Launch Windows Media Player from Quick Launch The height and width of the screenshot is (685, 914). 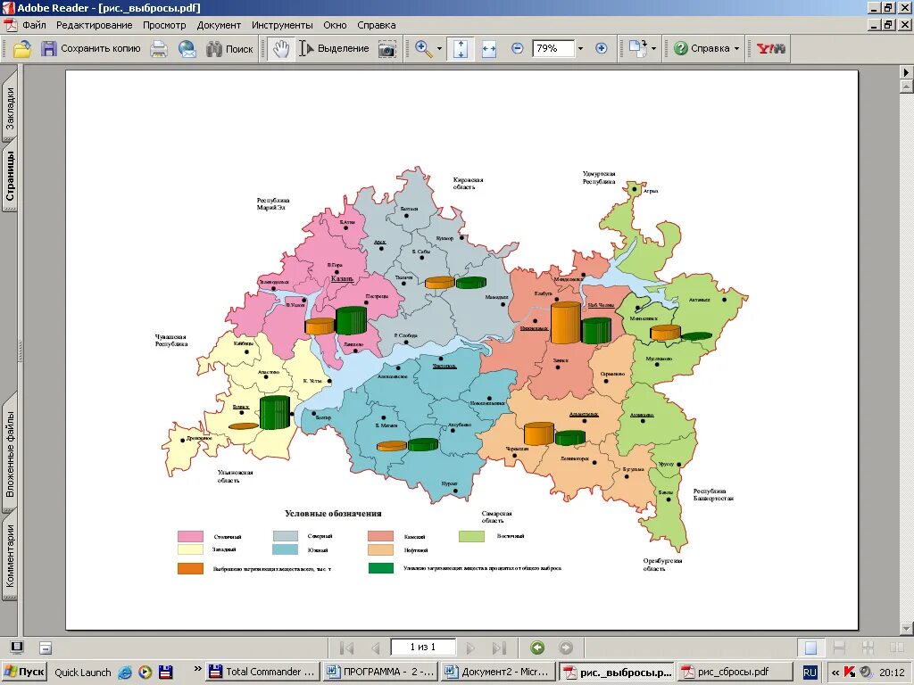tap(145, 673)
